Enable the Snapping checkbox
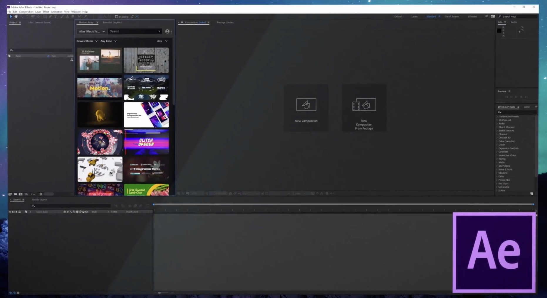 click(x=117, y=17)
